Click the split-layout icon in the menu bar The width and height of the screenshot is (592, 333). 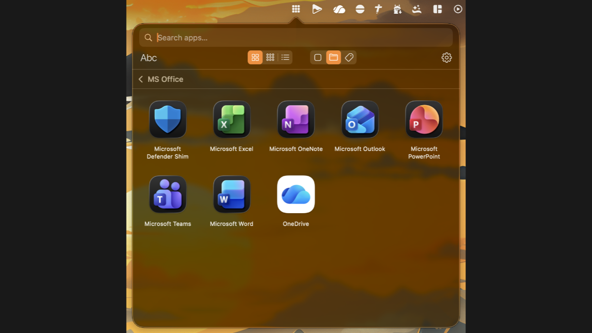[437, 9]
